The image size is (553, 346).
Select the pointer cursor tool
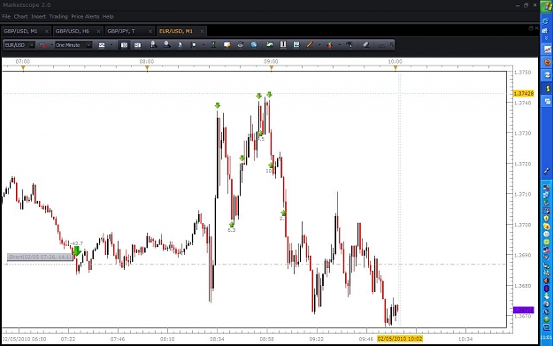point(180,45)
